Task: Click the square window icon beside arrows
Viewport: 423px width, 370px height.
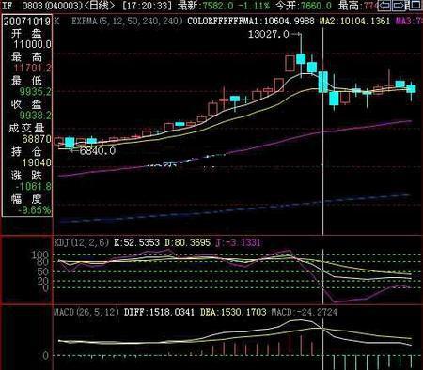Action: point(415,5)
